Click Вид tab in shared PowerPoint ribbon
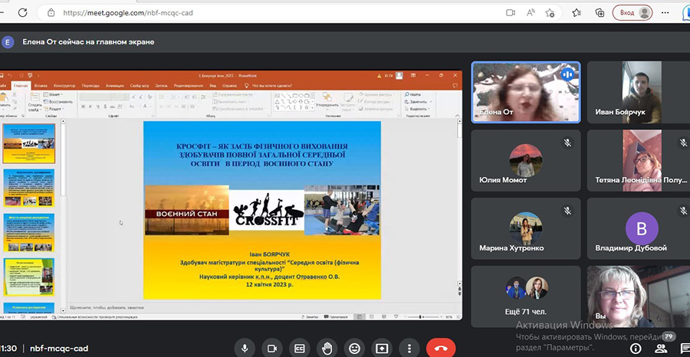This screenshot has width=690, height=357. coord(212,86)
